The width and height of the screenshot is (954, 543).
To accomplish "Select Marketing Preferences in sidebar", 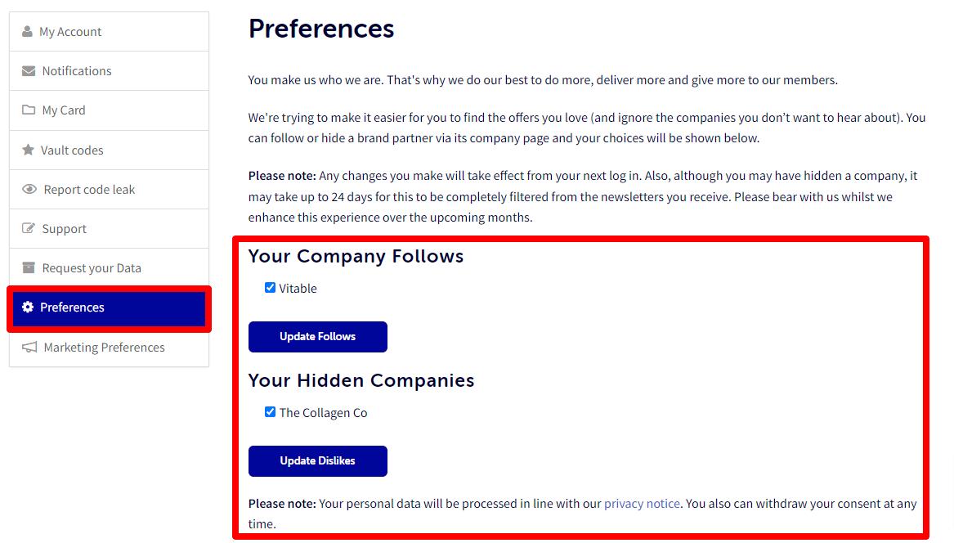I will pyautogui.click(x=104, y=348).
